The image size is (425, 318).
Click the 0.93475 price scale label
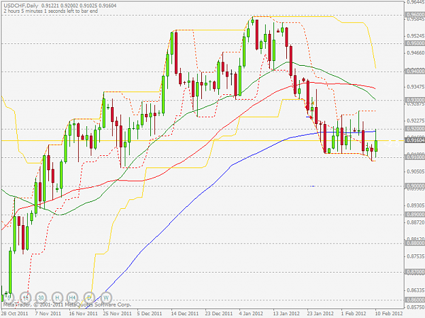tap(415, 87)
